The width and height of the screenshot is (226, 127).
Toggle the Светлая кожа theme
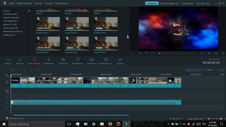click(203, 3)
